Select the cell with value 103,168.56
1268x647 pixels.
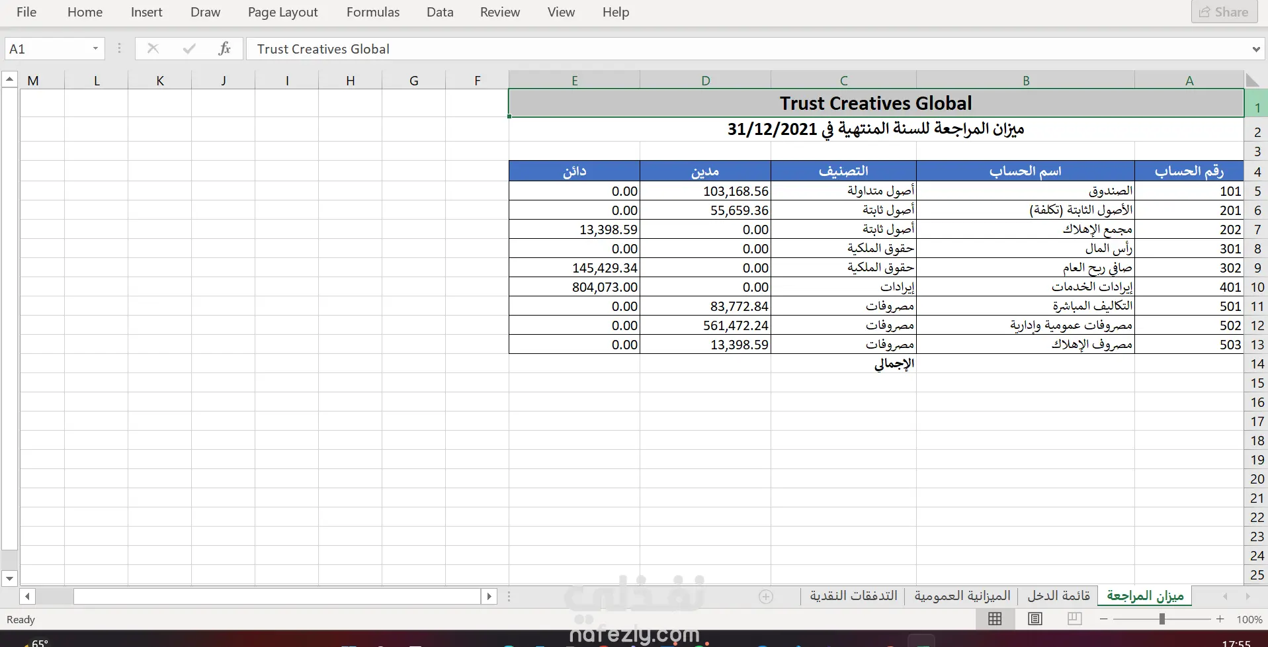(x=705, y=191)
